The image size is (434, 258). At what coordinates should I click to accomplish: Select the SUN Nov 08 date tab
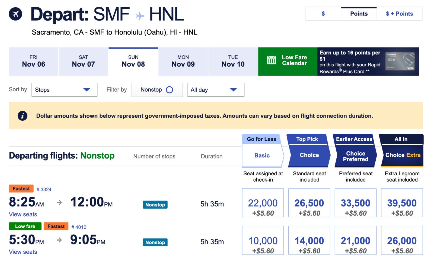[133, 62]
